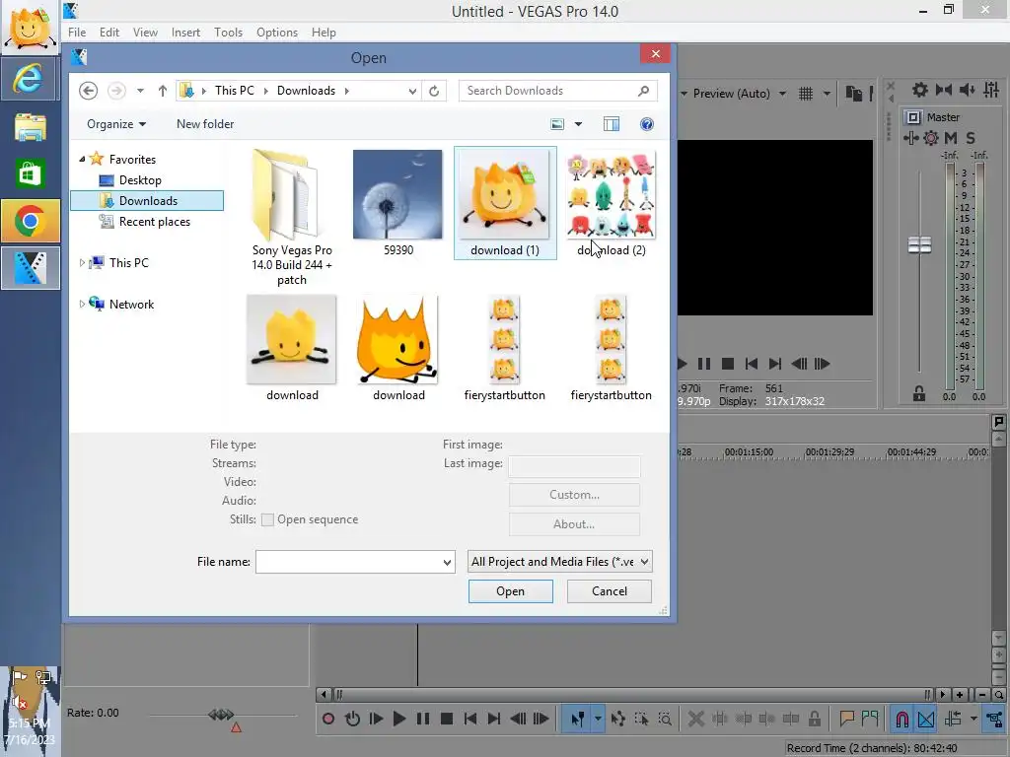Check the Open sequence checkbox
Image resolution: width=1010 pixels, height=757 pixels.
267,519
